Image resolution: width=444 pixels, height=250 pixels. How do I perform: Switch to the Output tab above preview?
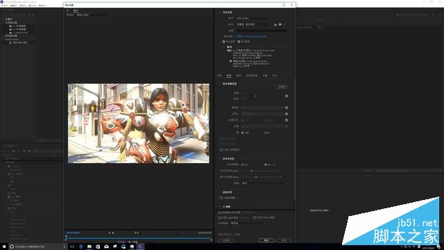click(76, 10)
